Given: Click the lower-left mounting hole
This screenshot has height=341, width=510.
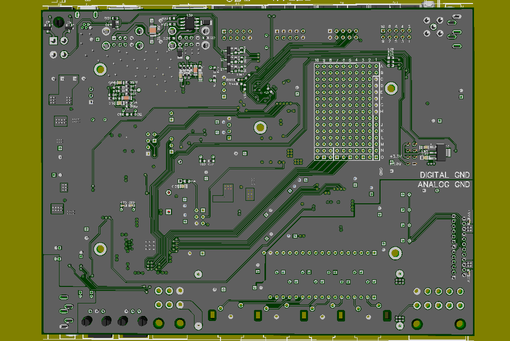Looking at the screenshot, I should 100,248.
